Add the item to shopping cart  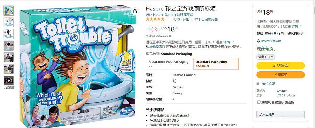(280, 66)
